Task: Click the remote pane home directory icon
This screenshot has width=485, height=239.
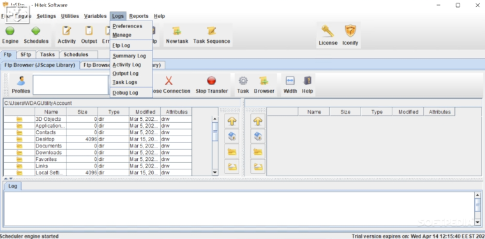Action: tap(258, 136)
